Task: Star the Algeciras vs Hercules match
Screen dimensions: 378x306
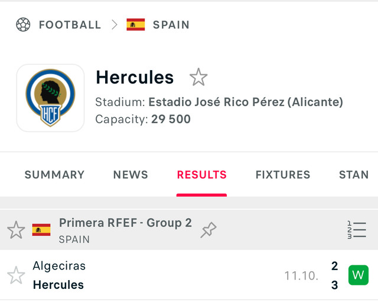Action: [x=16, y=275]
